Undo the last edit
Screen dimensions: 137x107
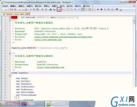(x=42, y=10)
